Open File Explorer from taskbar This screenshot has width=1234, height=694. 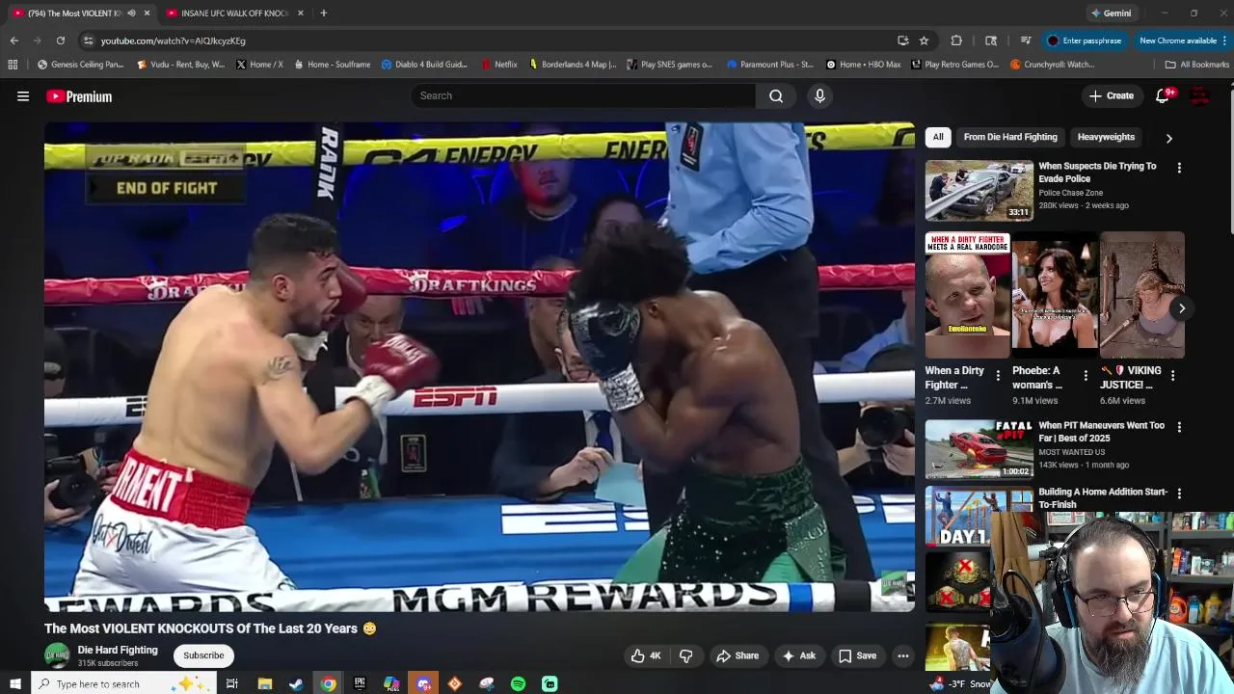pyautogui.click(x=264, y=684)
